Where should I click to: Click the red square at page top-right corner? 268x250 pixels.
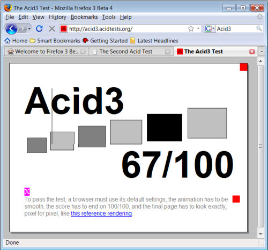click(x=243, y=67)
